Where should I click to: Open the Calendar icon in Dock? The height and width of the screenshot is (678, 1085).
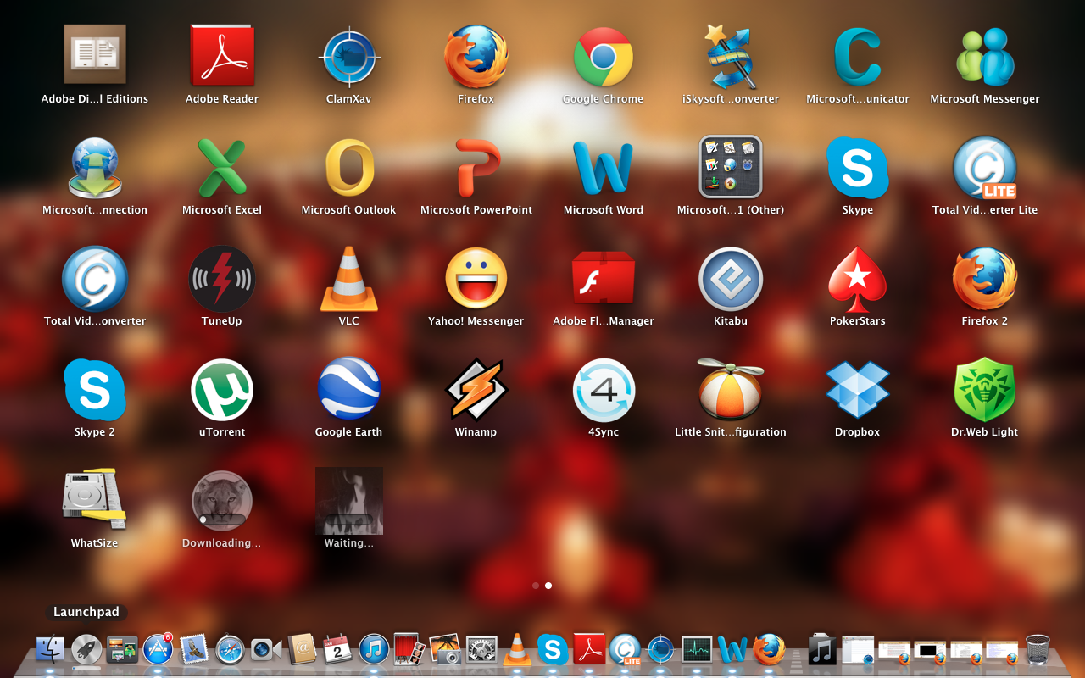pos(337,650)
